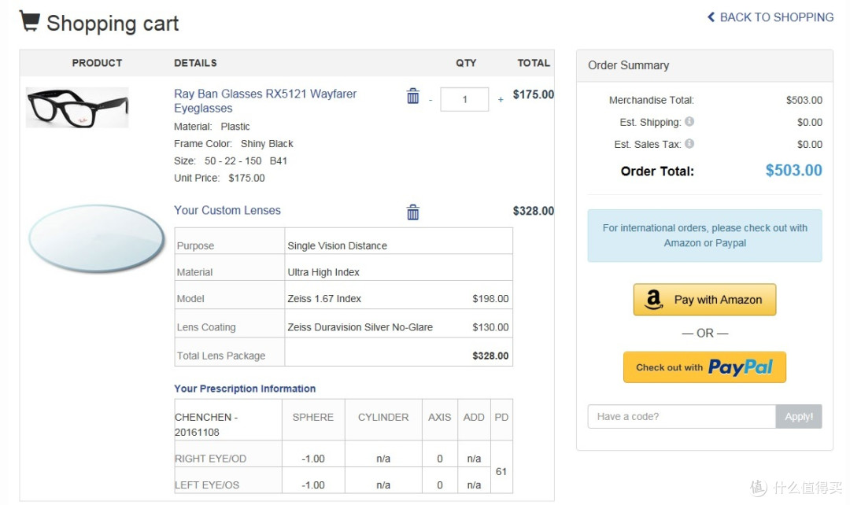Screen dimensions: 850x505
Task: Click the Est. Shipping info icon
Action: 689,121
